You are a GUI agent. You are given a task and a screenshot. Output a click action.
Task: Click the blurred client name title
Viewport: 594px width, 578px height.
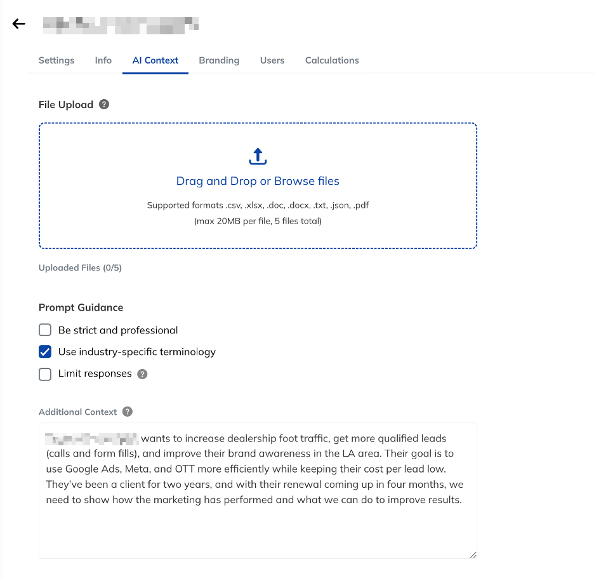[x=121, y=25]
